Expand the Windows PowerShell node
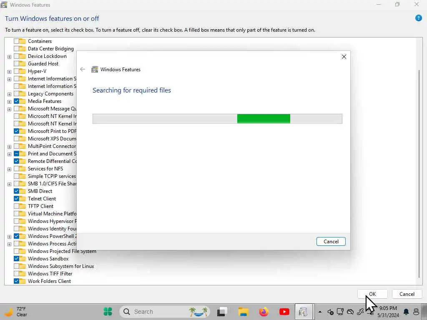Screen dimensions: 427x320 tap(9, 237)
